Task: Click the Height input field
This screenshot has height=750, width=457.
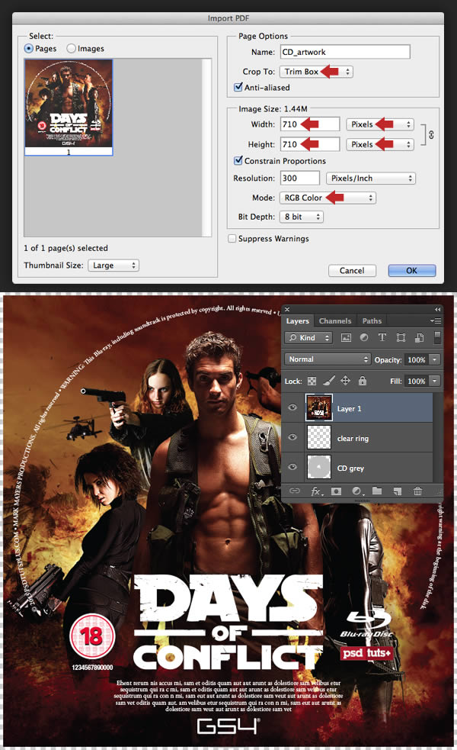Action: pos(310,144)
